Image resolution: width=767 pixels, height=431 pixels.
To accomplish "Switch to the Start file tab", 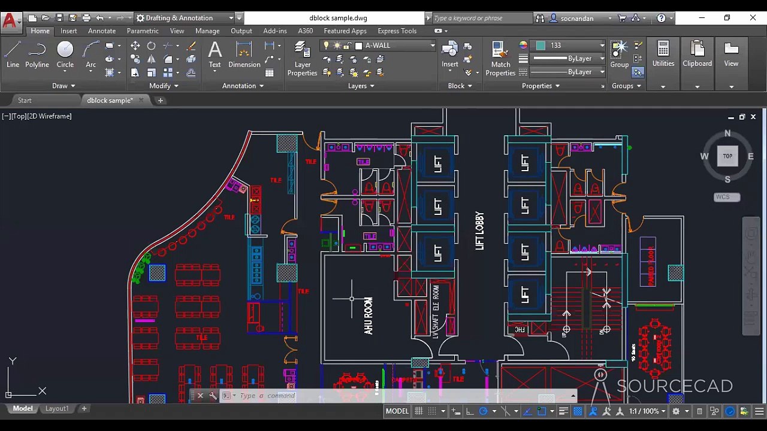I will coord(25,101).
